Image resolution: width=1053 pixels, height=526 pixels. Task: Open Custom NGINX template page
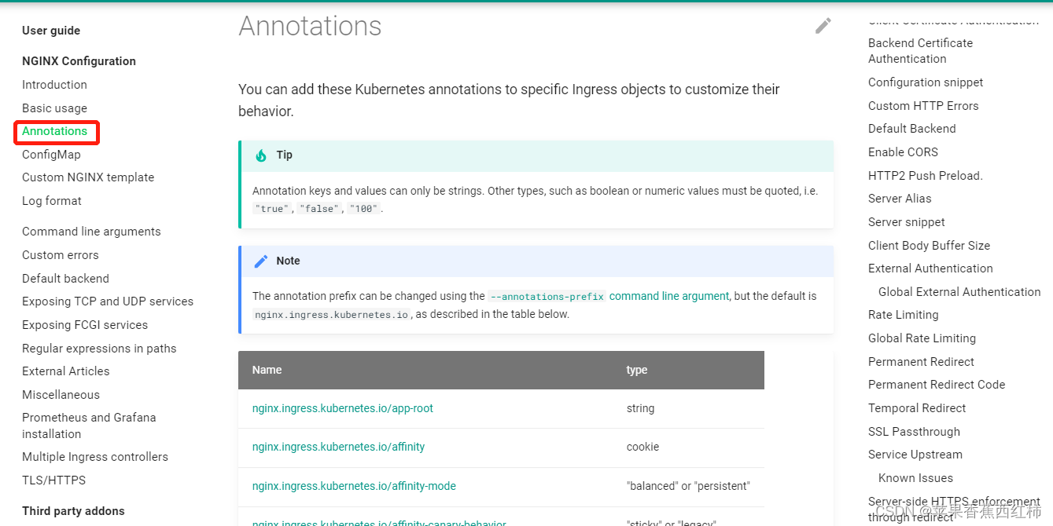point(88,177)
